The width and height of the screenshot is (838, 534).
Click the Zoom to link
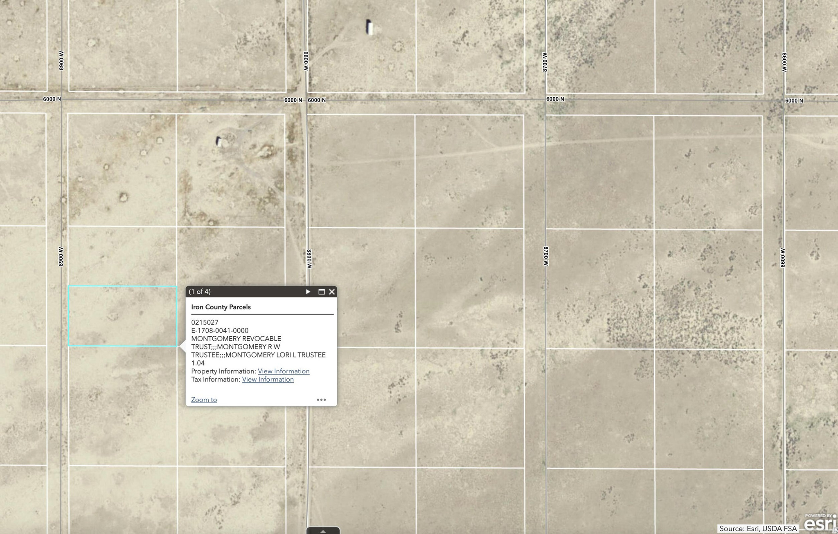204,400
